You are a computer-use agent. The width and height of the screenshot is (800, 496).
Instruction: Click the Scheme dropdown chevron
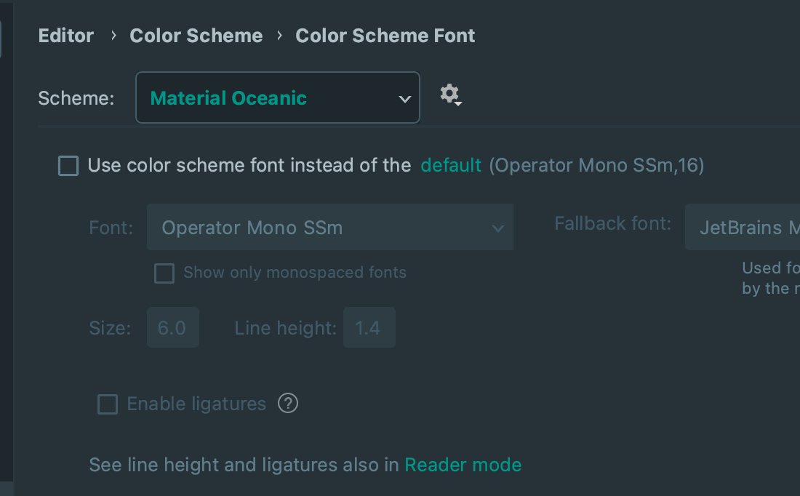point(404,97)
